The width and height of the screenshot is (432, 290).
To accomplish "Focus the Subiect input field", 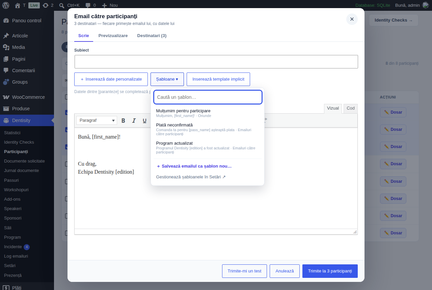I will [x=216, y=62].
